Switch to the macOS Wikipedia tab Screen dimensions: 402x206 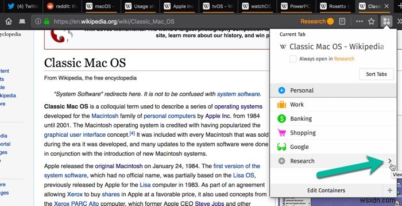[x=101, y=6]
